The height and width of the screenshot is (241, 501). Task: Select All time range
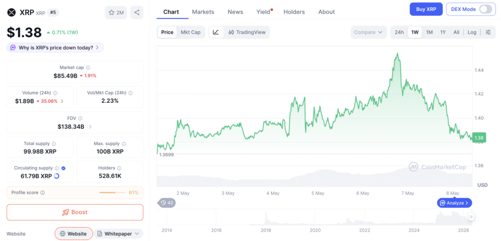tap(456, 32)
